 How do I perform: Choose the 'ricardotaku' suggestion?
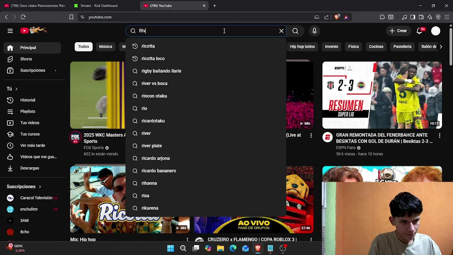pyautogui.click(x=206, y=121)
